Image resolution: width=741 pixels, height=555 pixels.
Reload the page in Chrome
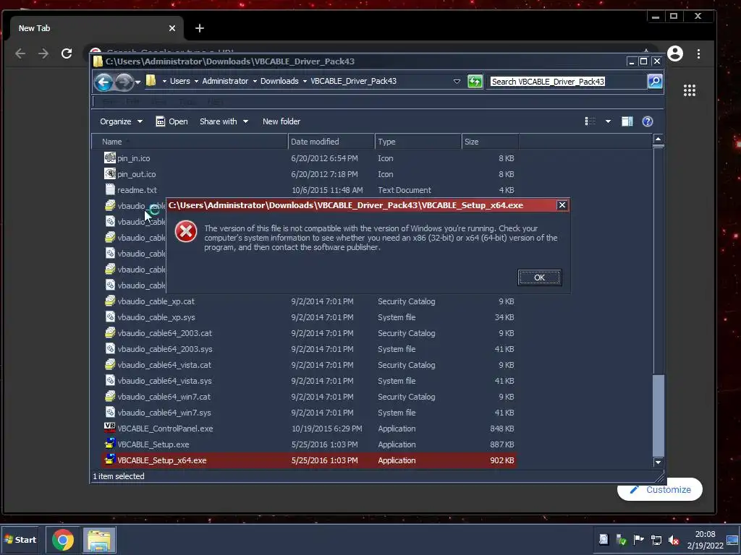tap(67, 53)
